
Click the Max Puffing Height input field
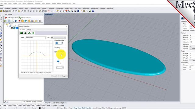coord(59,43)
